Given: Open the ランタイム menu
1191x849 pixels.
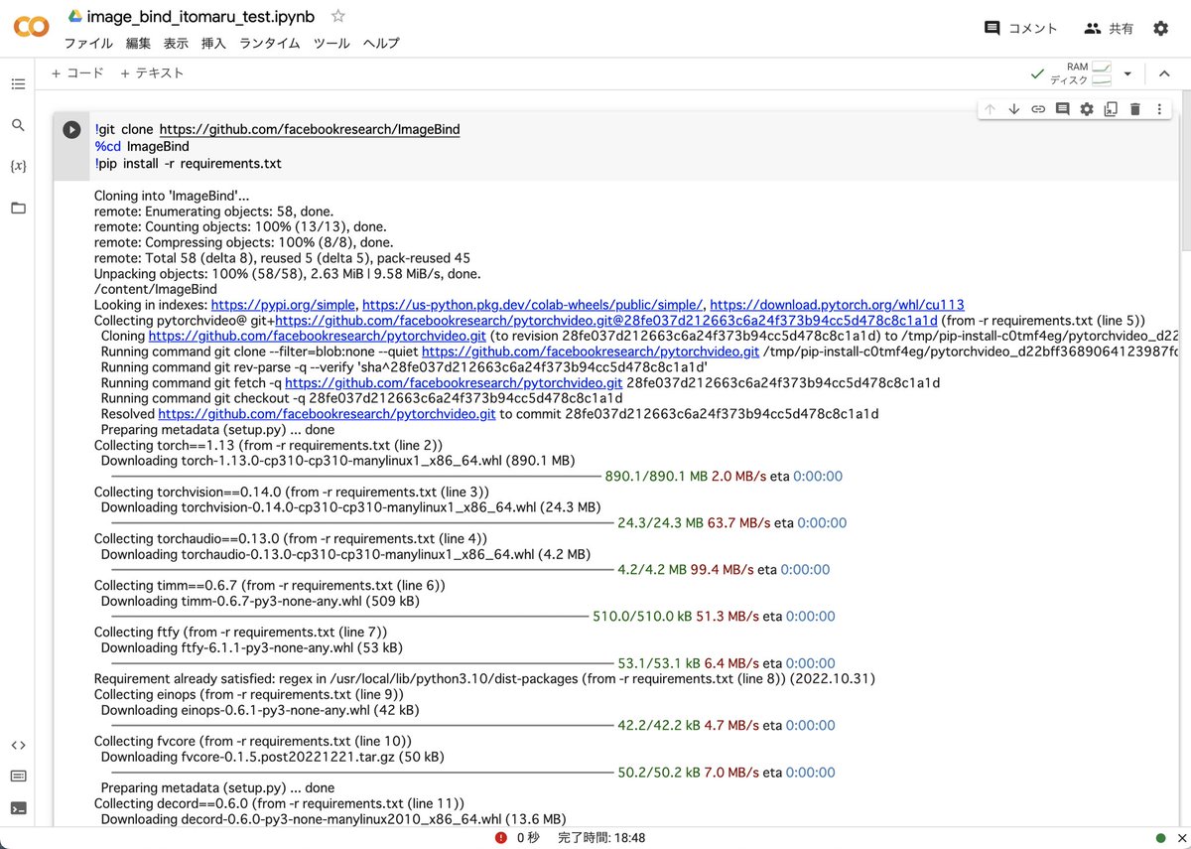Looking at the screenshot, I should [x=269, y=44].
